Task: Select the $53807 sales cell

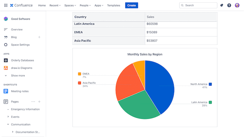Action: (181, 41)
